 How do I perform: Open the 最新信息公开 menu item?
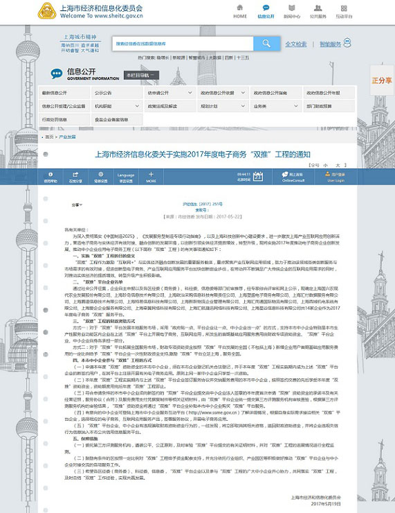coord(64,93)
